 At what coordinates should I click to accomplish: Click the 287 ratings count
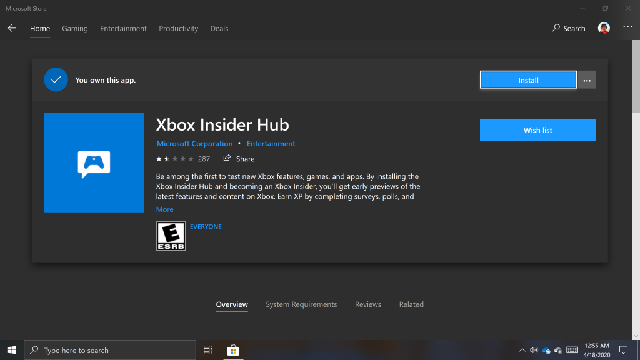(204, 159)
